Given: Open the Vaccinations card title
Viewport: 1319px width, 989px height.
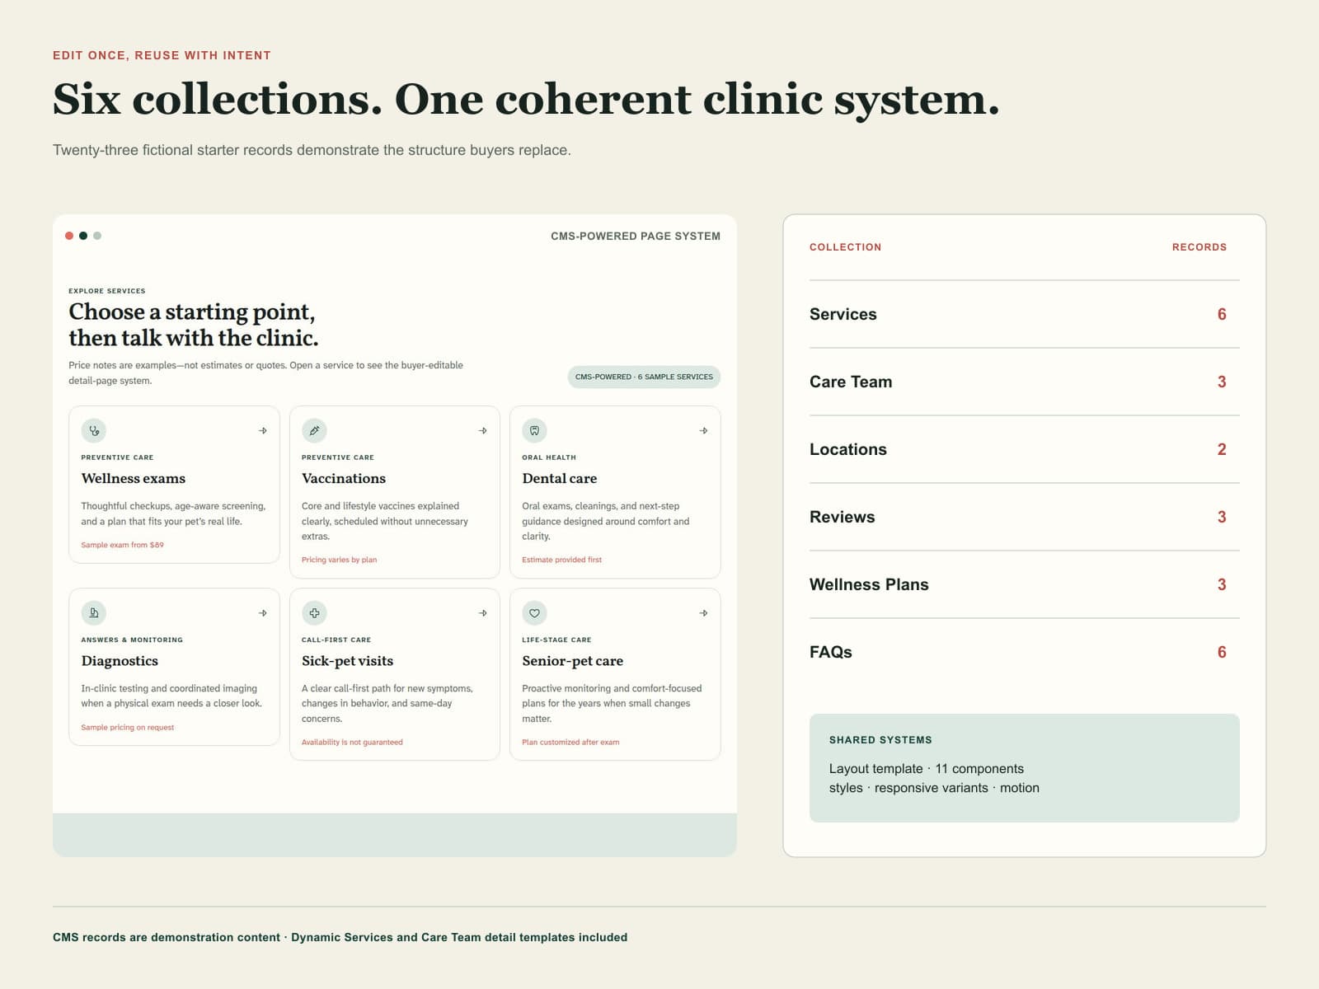Looking at the screenshot, I should [x=344, y=478].
